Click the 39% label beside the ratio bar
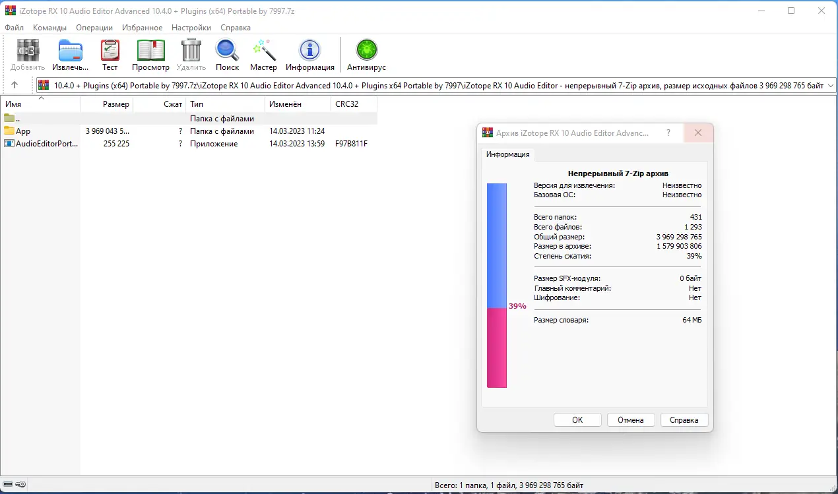Screen dimensions: 838x494 pos(517,306)
